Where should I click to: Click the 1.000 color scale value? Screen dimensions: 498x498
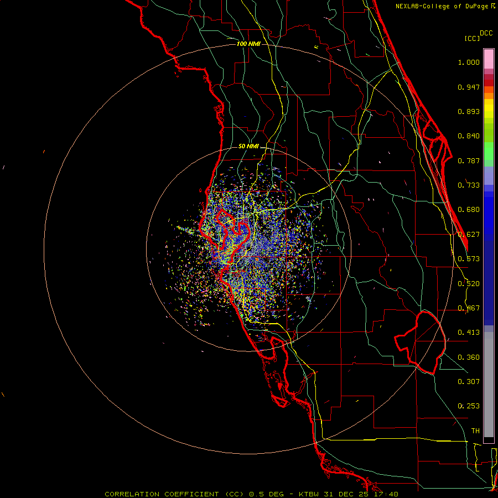[x=469, y=62]
